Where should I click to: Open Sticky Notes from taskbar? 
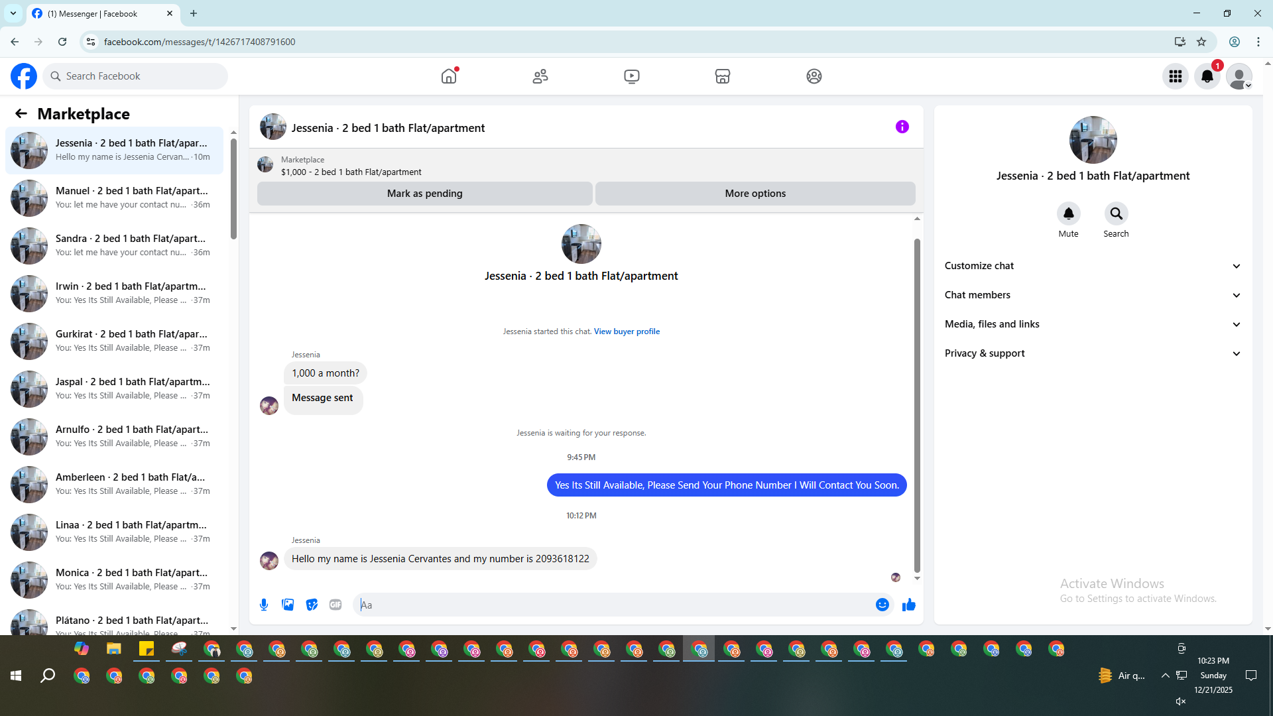[x=147, y=648]
